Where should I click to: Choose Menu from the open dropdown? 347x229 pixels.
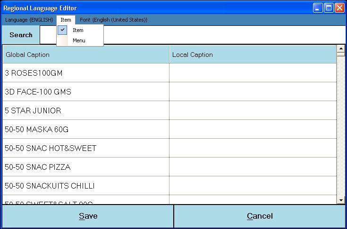pyautogui.click(x=79, y=40)
